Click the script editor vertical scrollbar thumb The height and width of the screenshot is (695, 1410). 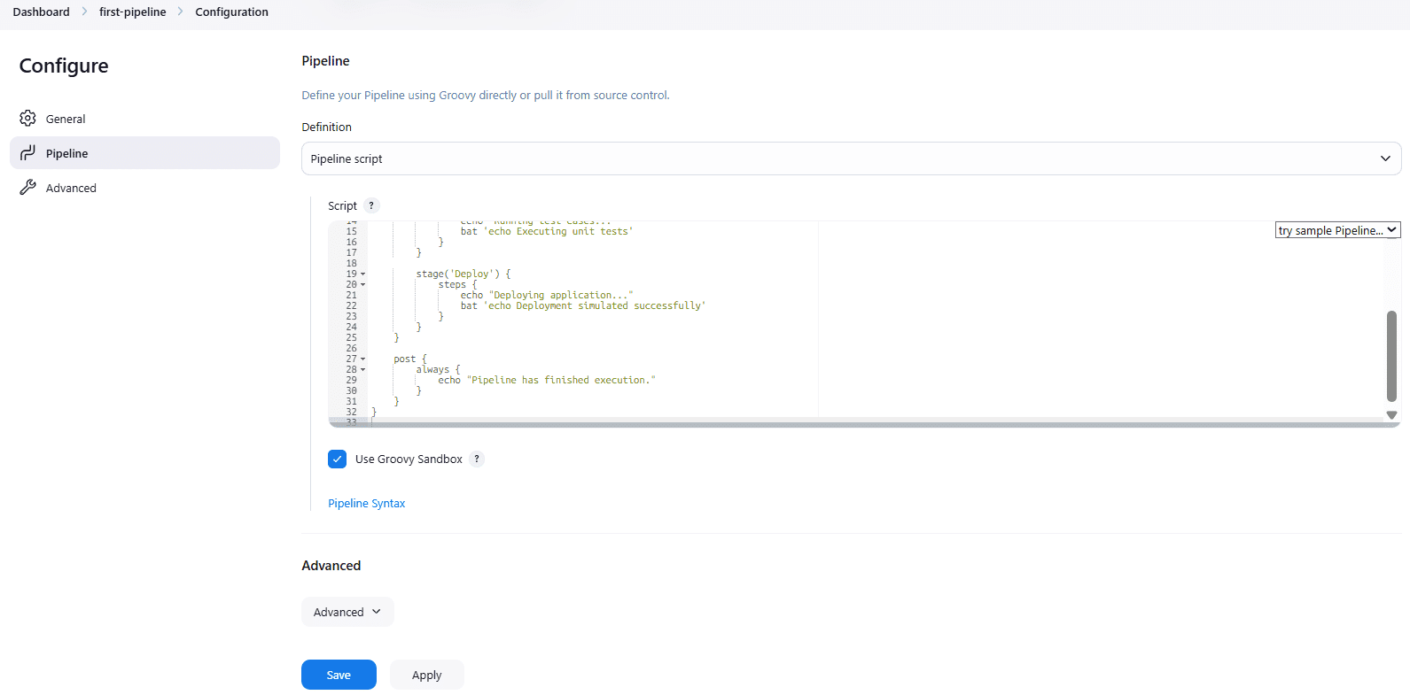click(1391, 355)
